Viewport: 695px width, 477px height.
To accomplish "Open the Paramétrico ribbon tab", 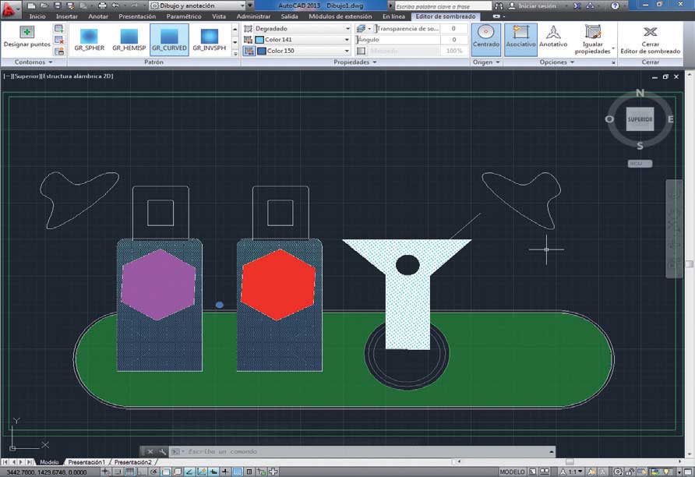I will pyautogui.click(x=184, y=16).
